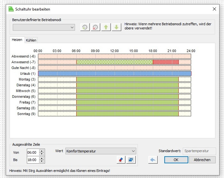
Task: Increase the Bis time value
Action: 41,158
